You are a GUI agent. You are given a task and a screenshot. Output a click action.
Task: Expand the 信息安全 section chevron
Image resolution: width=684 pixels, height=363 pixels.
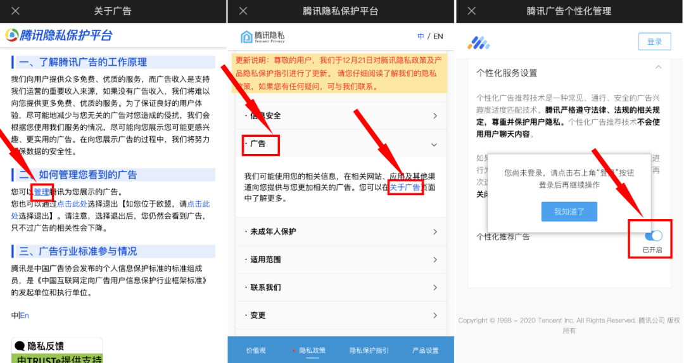[435, 116]
